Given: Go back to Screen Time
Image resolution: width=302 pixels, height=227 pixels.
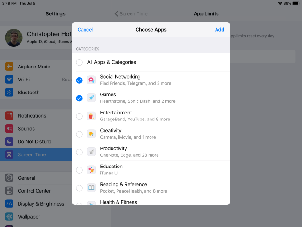Looking at the screenshot, I should (131, 14).
